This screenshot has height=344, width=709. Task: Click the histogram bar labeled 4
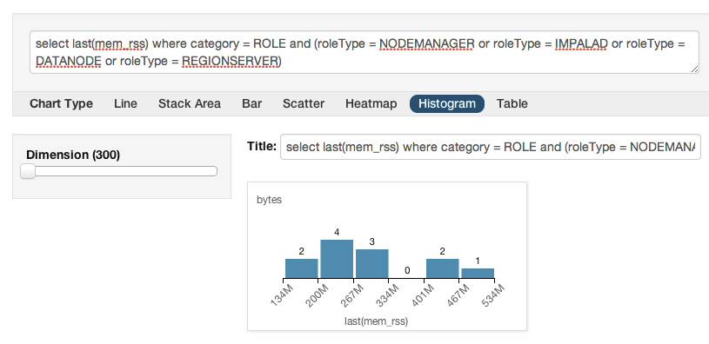(337, 259)
